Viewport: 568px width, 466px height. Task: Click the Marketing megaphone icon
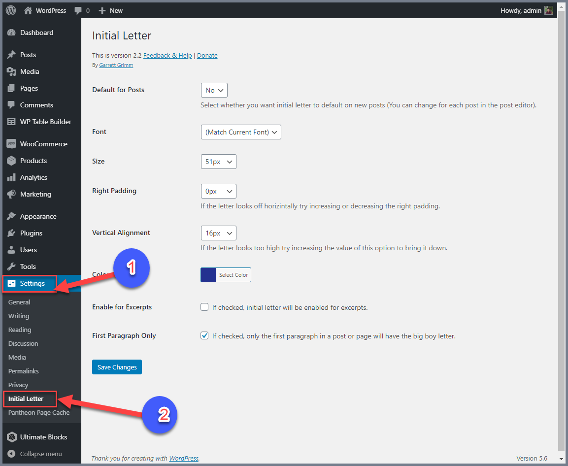pyautogui.click(x=12, y=194)
